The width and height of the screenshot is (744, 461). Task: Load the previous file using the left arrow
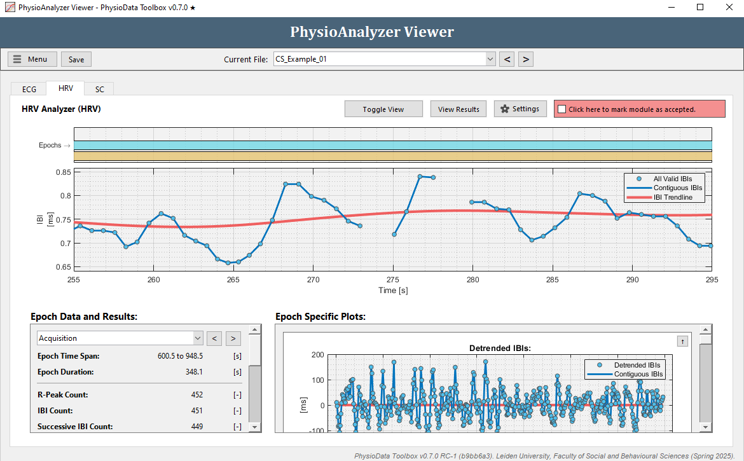507,58
